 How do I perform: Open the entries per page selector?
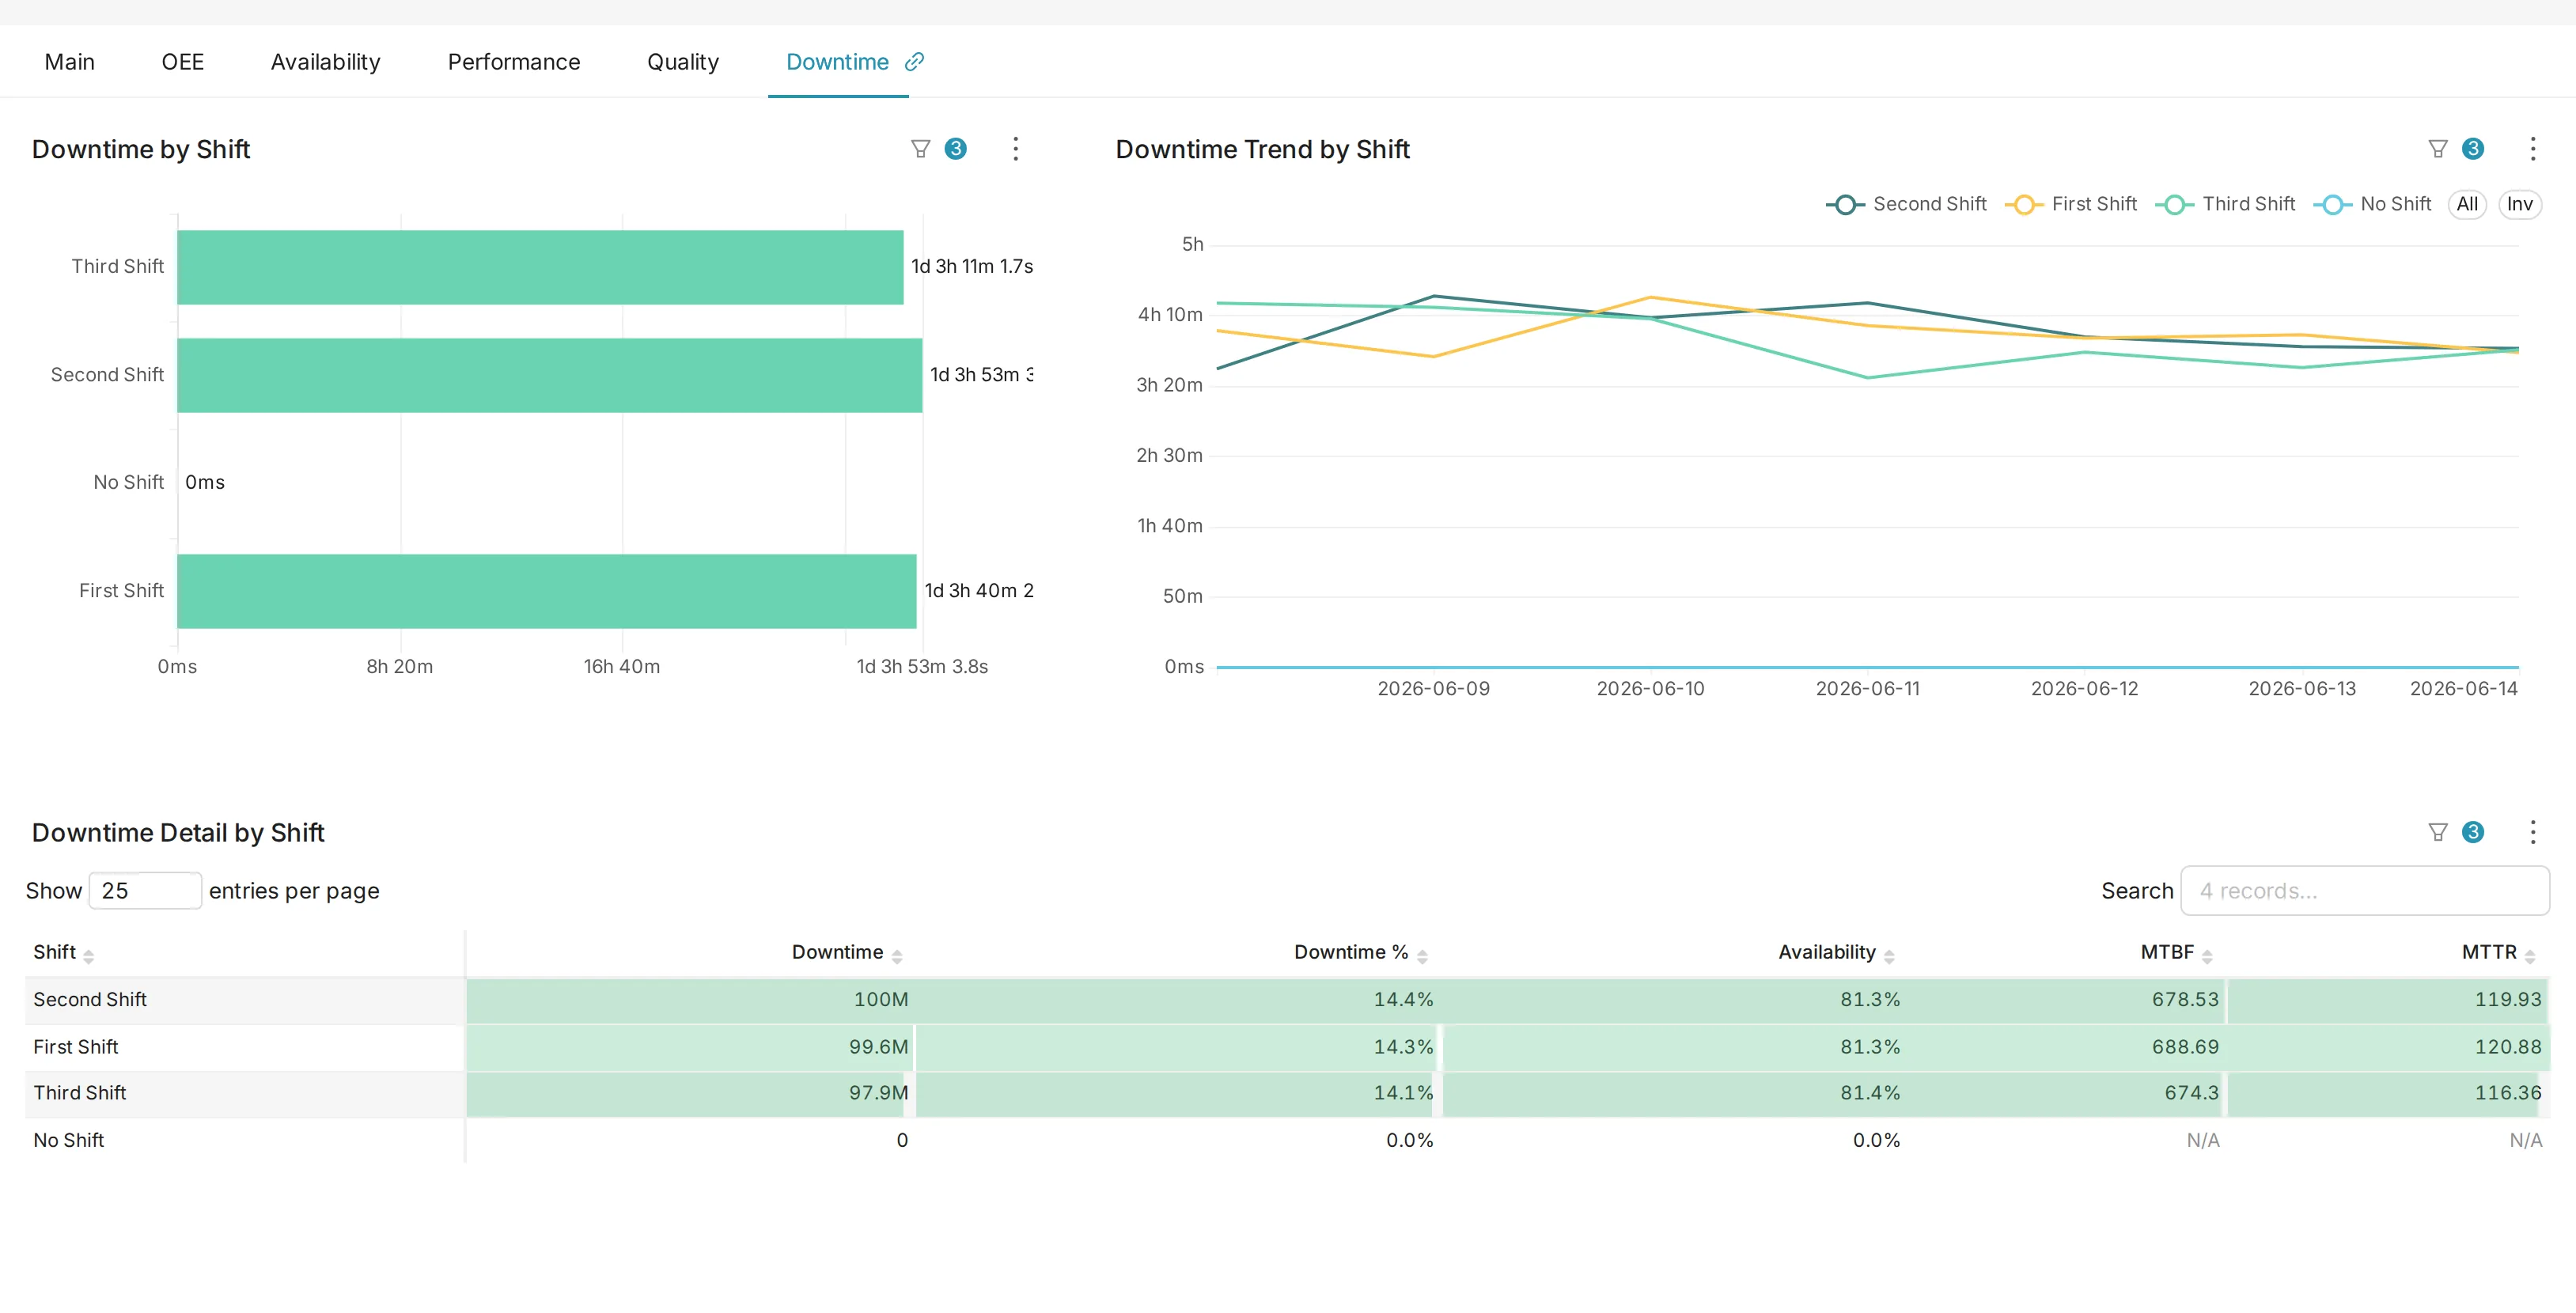point(145,890)
